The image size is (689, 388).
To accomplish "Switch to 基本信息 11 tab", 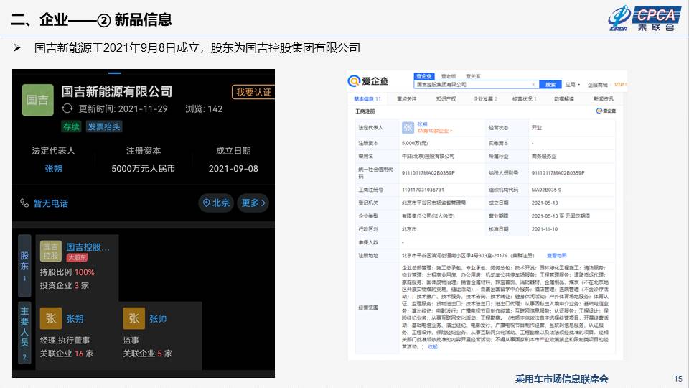I will (x=367, y=98).
